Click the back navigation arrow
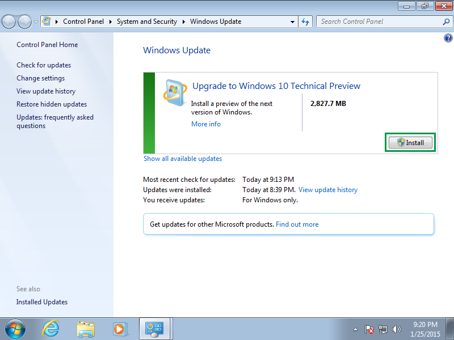Viewport: 454px width, 340px height. click(9, 22)
